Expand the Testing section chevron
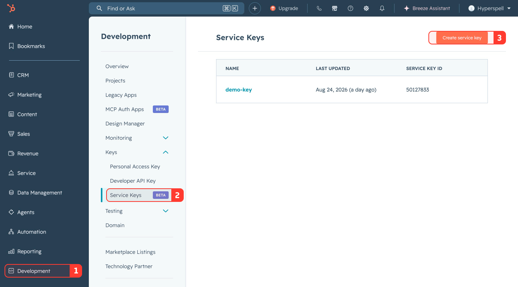This screenshot has height=287, width=518. pyautogui.click(x=165, y=211)
